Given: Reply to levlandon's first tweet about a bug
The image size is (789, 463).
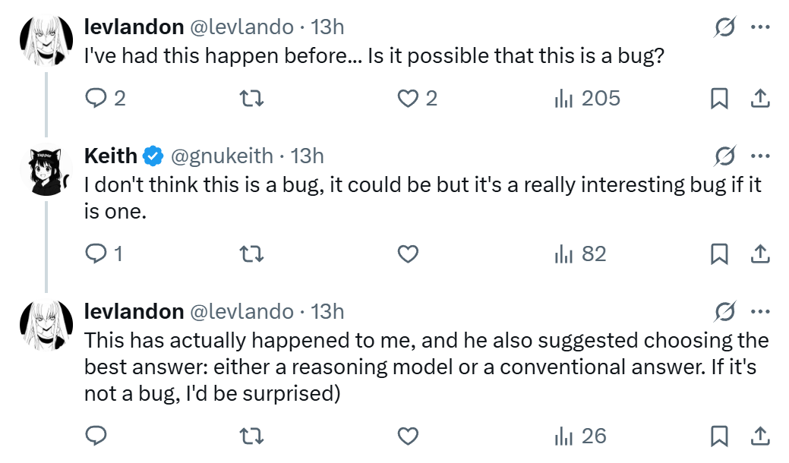Looking at the screenshot, I should (x=96, y=99).
